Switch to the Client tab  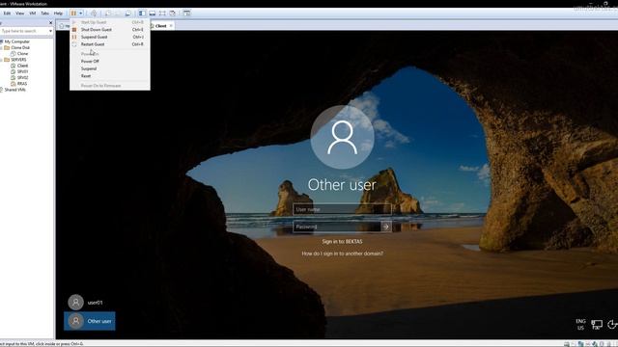pos(161,26)
